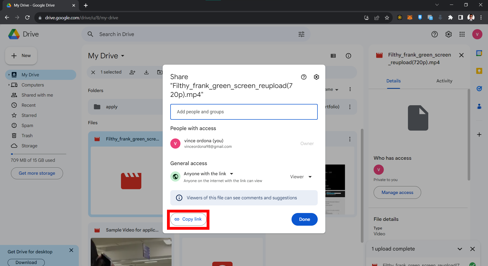Screen dimensions: 488x266
Task: Switch to the Activity tab
Action: click(x=444, y=81)
